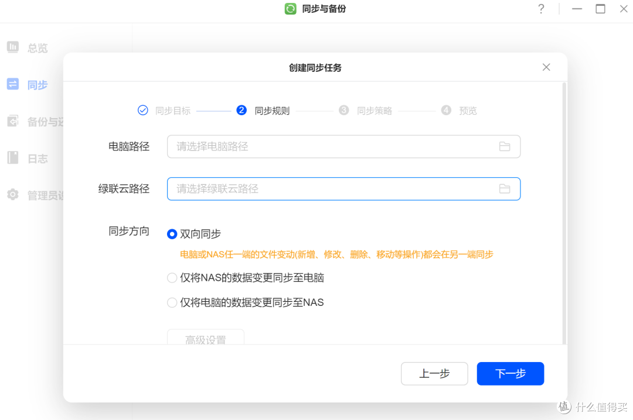This screenshot has height=420, width=633.
Task: Click the 上一步 button
Action: click(434, 374)
